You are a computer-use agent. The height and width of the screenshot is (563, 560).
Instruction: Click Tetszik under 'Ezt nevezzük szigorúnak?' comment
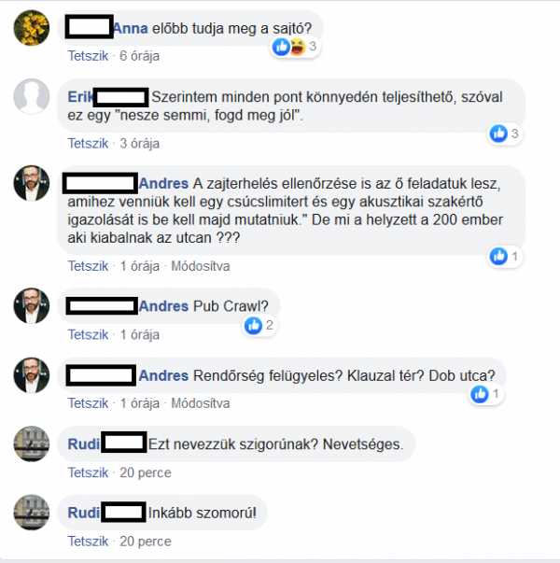pos(88,472)
